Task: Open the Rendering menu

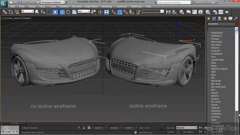Action: pos(106,7)
